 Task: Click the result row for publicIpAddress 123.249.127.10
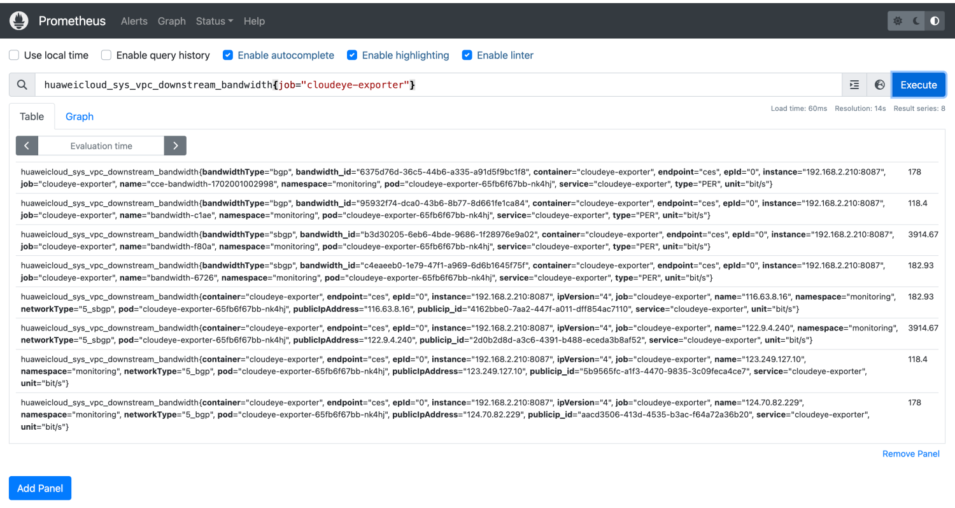pos(478,371)
